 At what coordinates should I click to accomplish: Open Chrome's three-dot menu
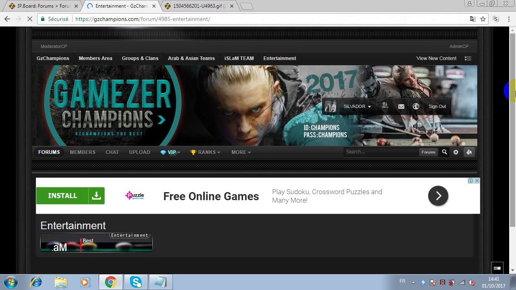(509, 19)
